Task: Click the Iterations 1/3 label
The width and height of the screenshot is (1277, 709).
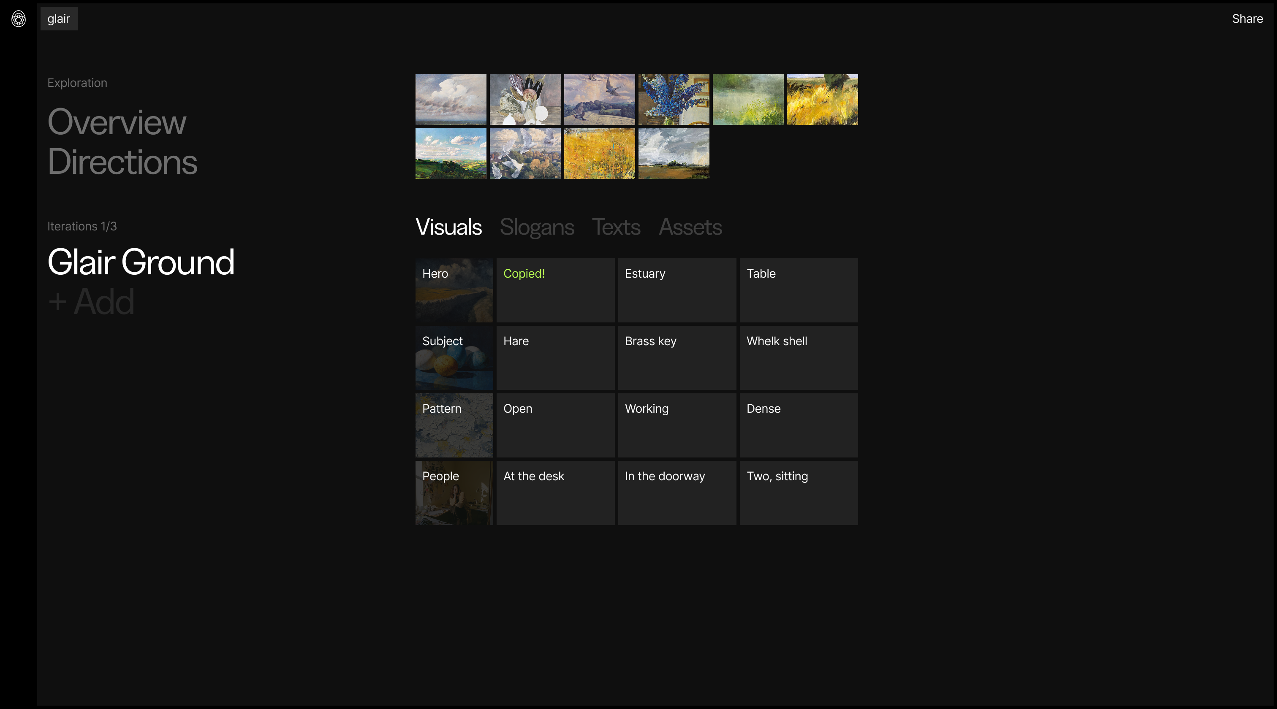Action: point(82,227)
